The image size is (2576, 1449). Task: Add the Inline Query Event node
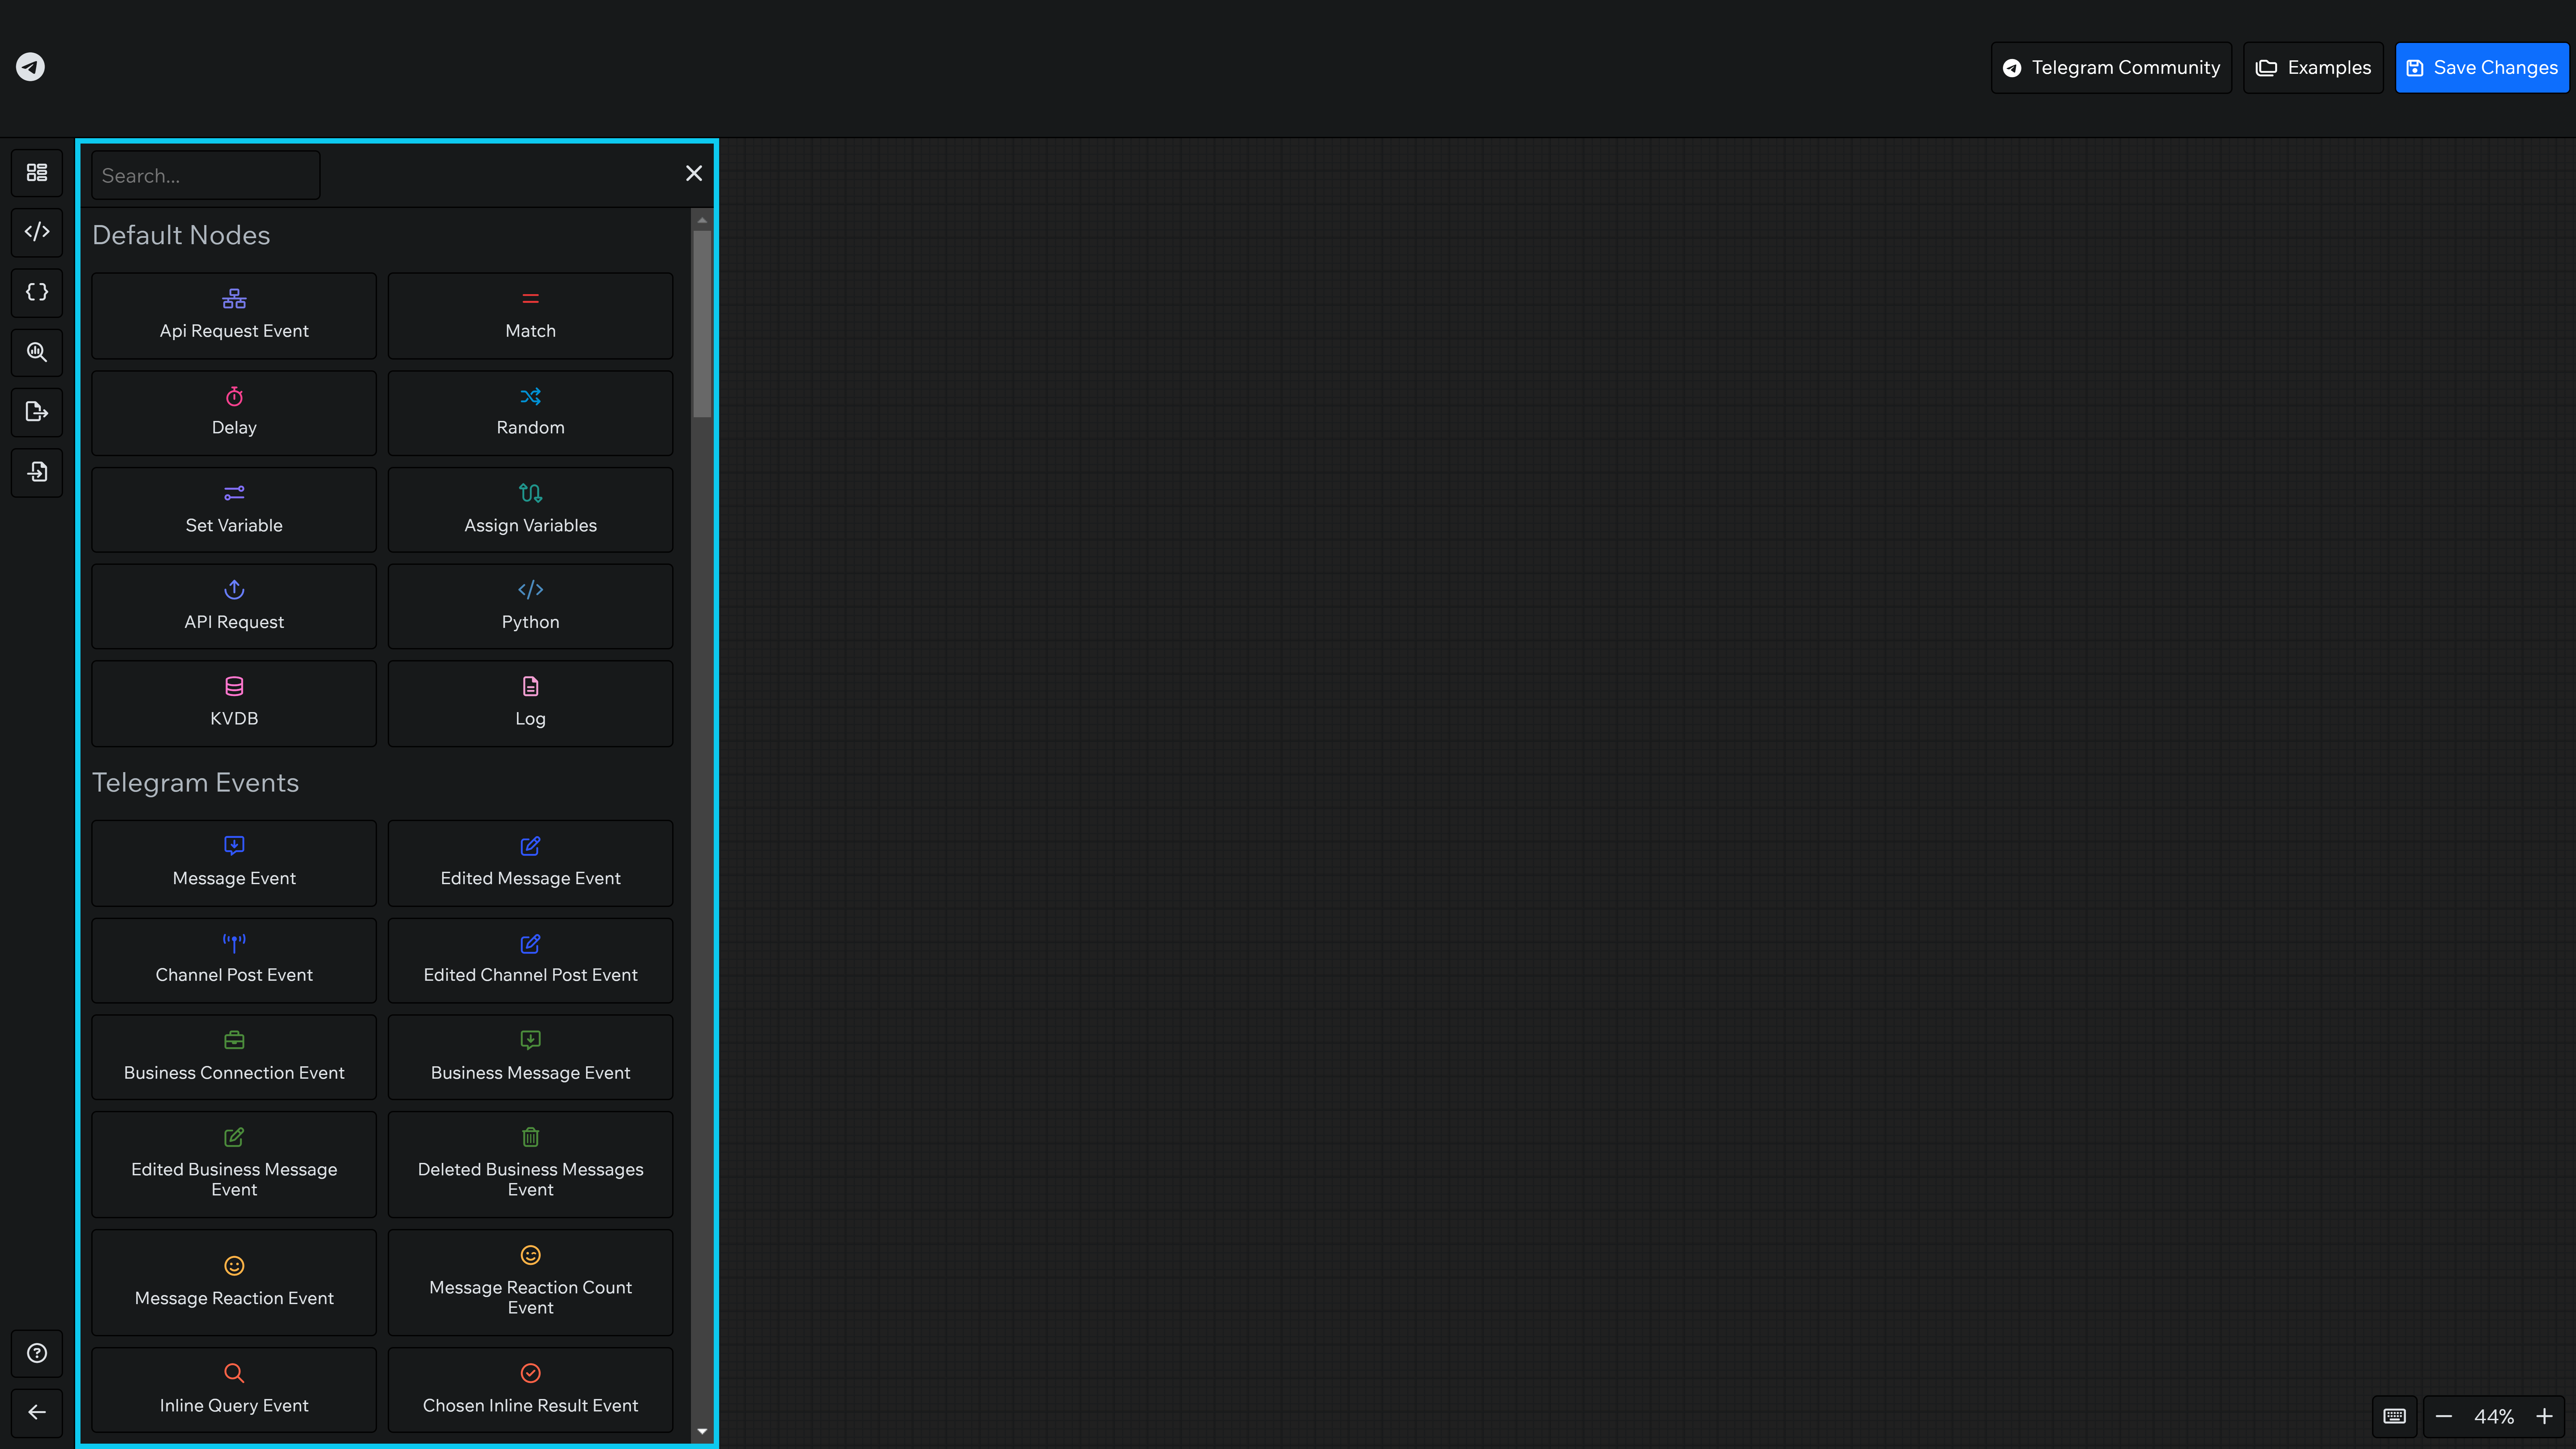click(x=234, y=1390)
